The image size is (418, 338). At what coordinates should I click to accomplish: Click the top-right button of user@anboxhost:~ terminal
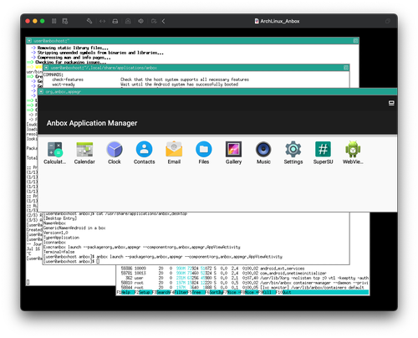coord(355,41)
